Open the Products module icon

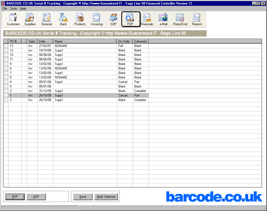80,19
